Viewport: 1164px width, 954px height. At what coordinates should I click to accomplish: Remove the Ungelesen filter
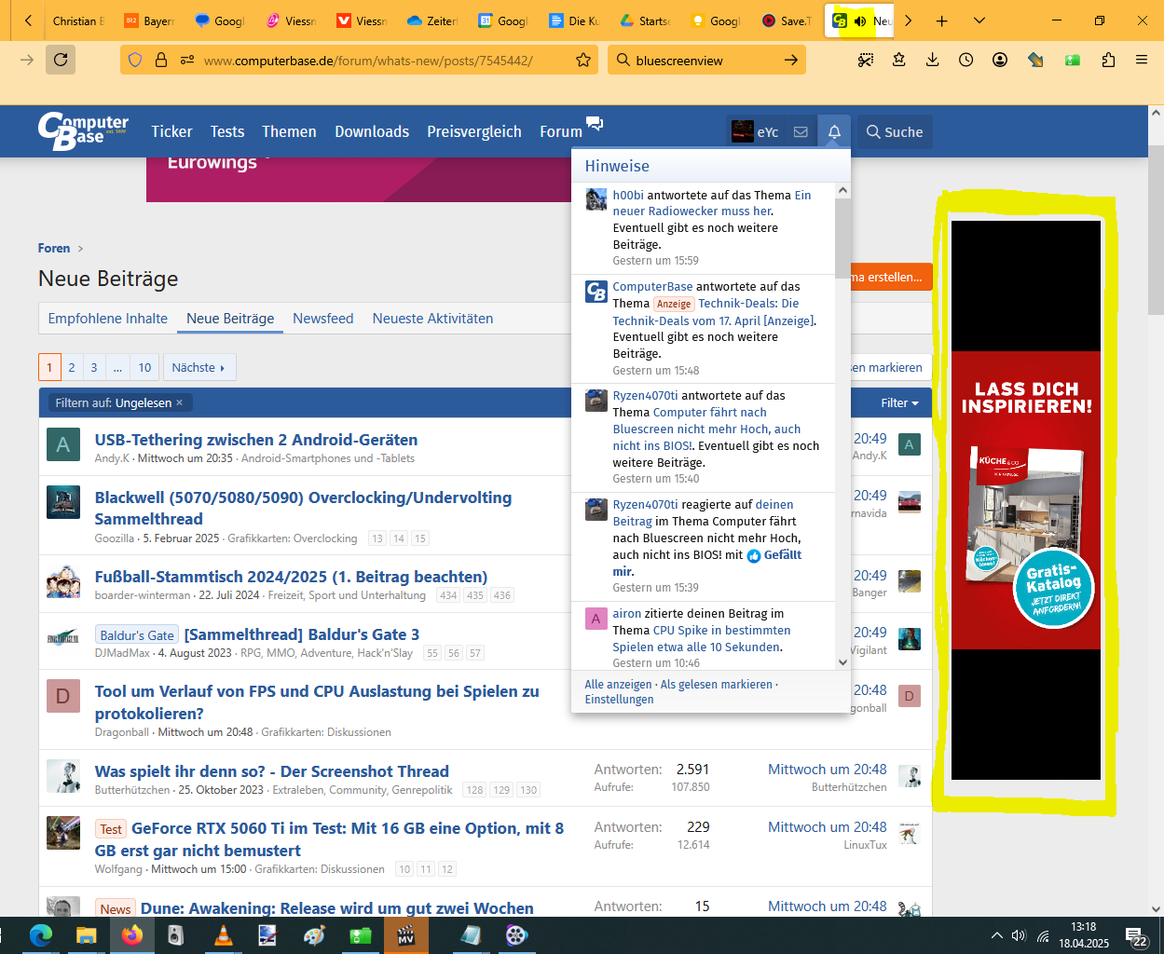(x=180, y=402)
